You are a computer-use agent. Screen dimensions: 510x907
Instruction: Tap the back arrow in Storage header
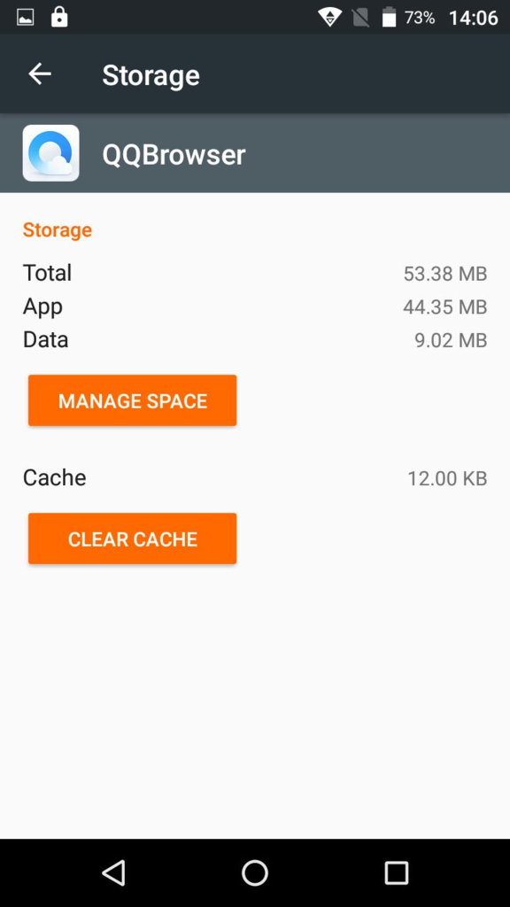[x=40, y=74]
